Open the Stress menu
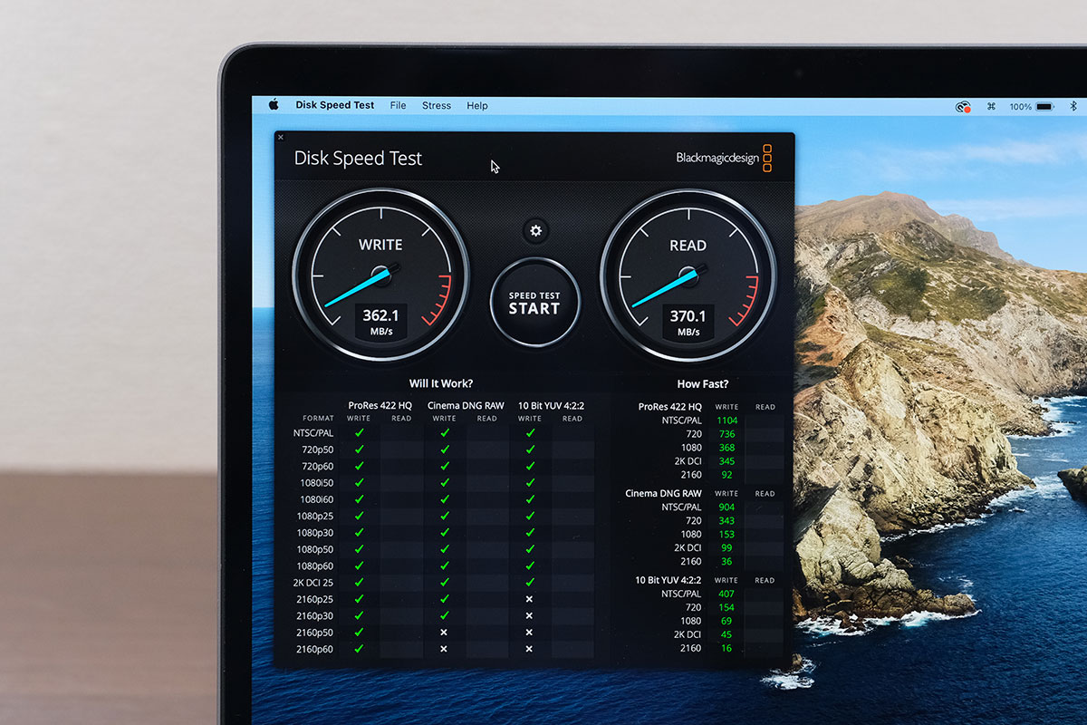This screenshot has height=725, width=1087. [x=437, y=105]
